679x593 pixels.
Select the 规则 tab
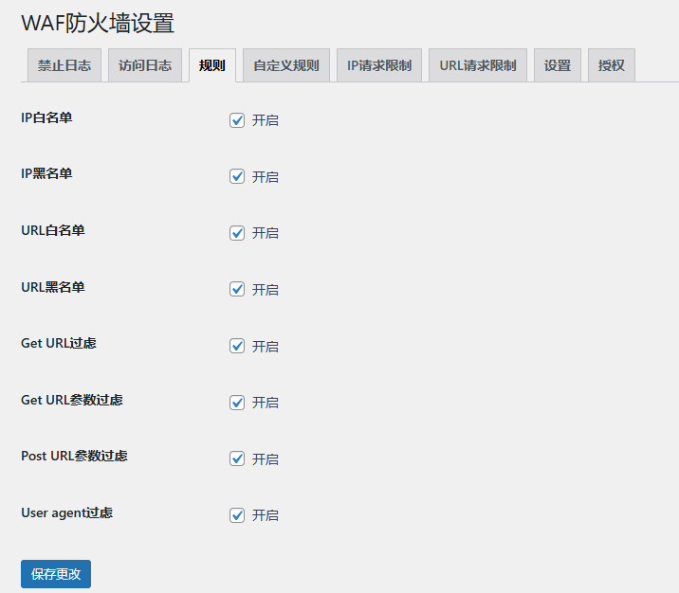tap(212, 66)
